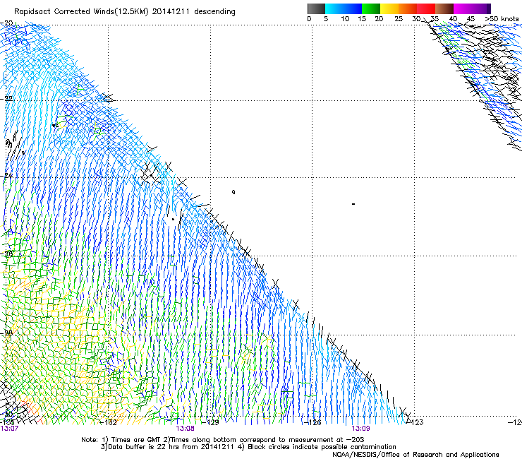Viewport: 522px width, 459px height.
Task: Pick the red 30–35 knots legend swatch
Action: (x=426, y=8)
